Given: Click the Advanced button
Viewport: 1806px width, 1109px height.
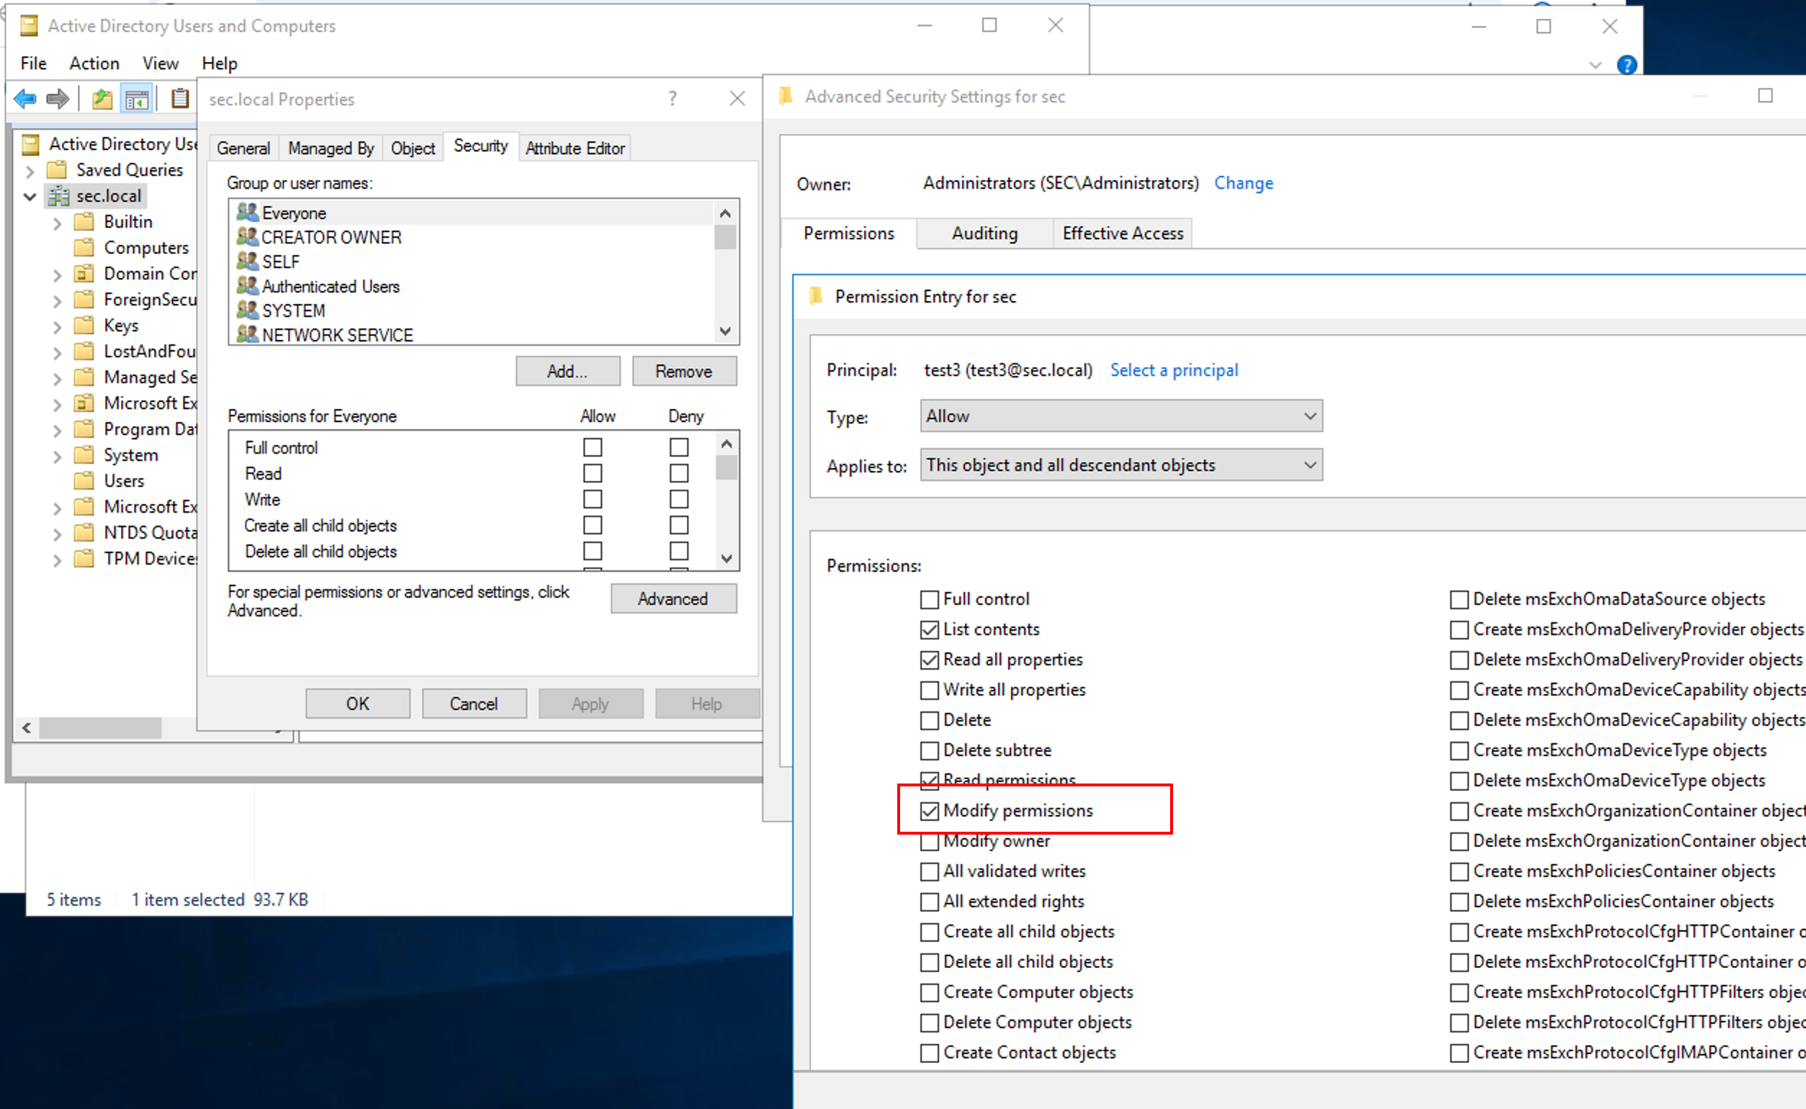Looking at the screenshot, I should (x=673, y=598).
